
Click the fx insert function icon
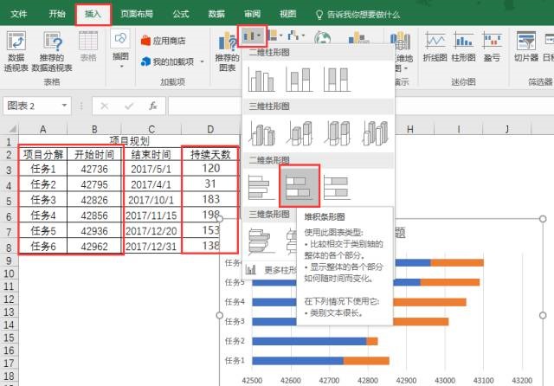pyautogui.click(x=152, y=106)
